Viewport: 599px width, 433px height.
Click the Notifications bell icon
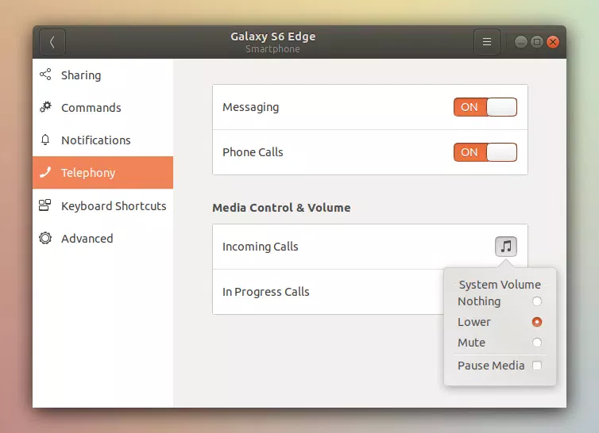[45, 140]
